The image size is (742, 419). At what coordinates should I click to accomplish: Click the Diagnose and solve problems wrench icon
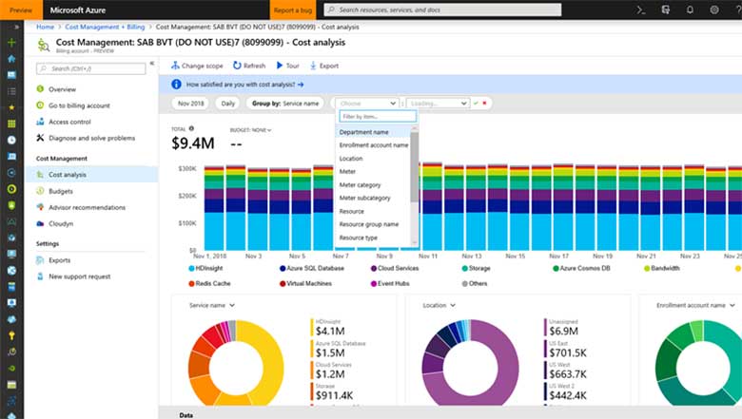[40, 138]
